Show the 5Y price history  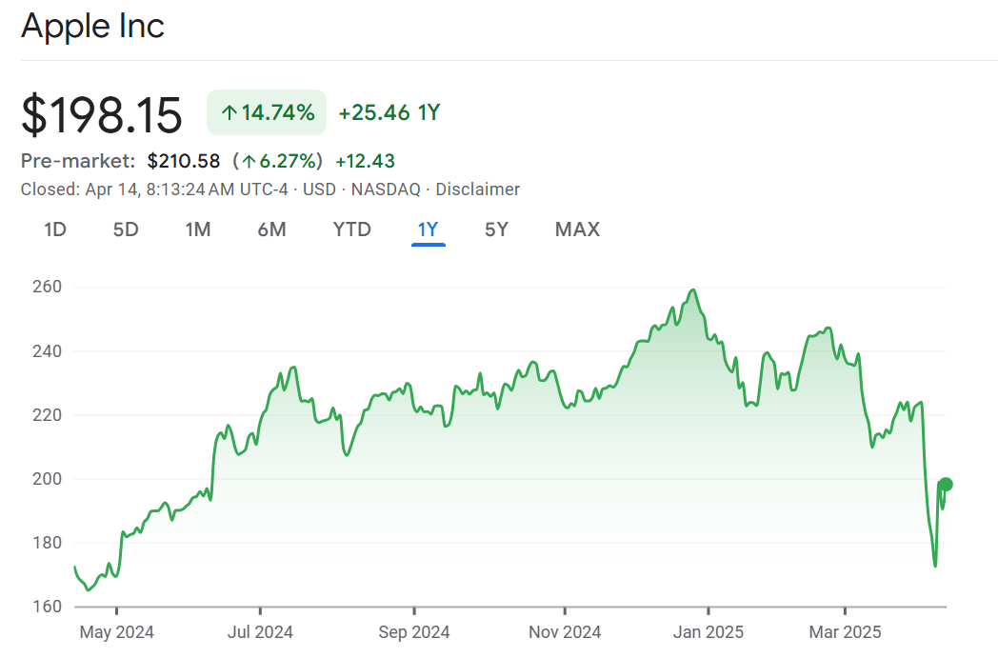pos(496,229)
